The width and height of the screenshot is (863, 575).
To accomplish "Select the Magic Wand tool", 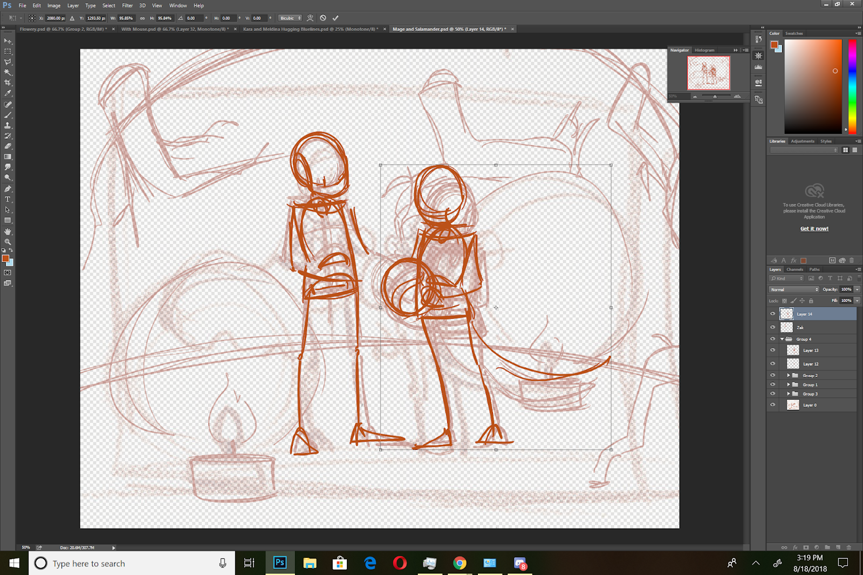I will coord(8,72).
